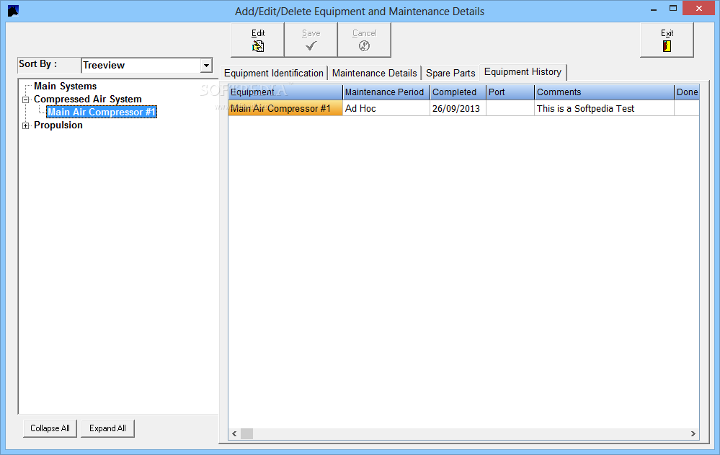The height and width of the screenshot is (455, 720).
Task: Click the Completed column header
Action: pos(458,92)
